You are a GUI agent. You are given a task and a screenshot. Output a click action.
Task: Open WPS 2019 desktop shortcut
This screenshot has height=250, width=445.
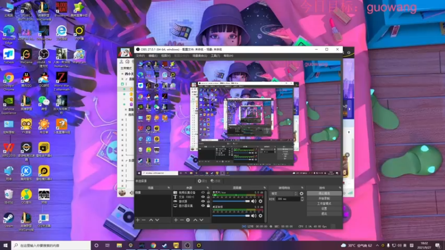9,149
